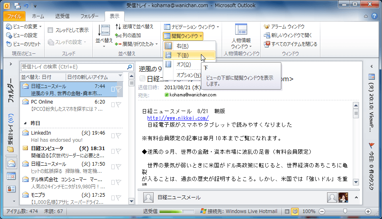Click ビューのリセット reset view icon

point(9,44)
